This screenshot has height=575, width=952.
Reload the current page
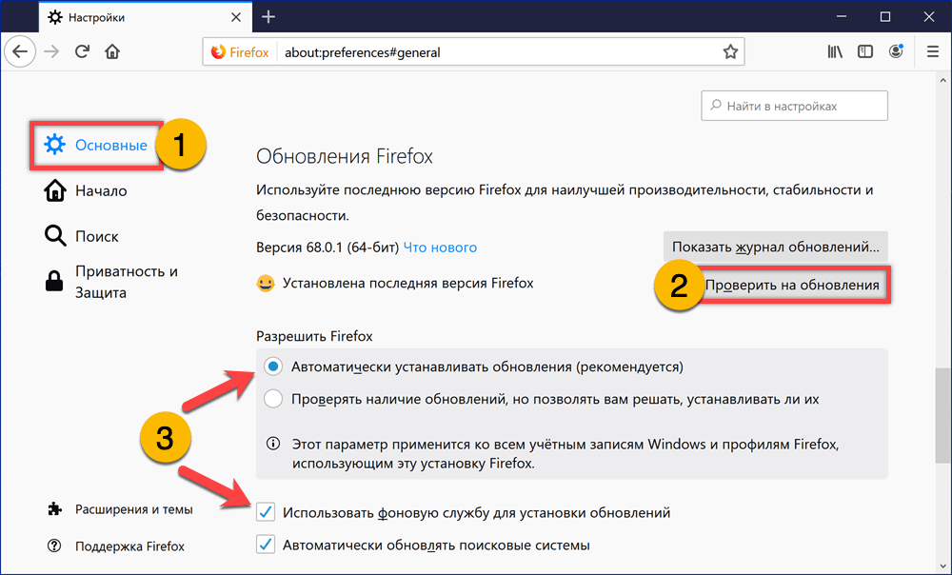tap(81, 51)
